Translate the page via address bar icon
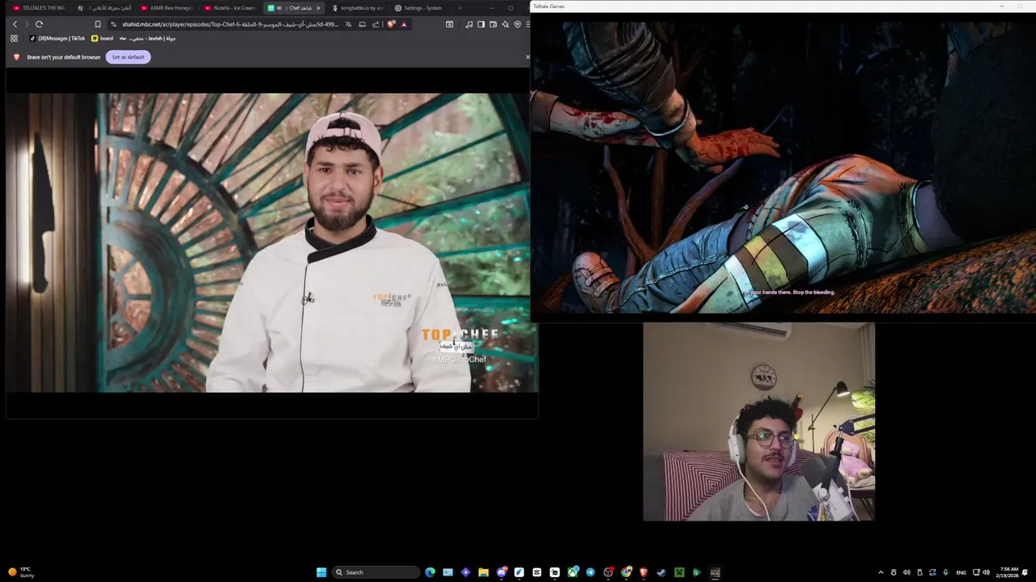The height and width of the screenshot is (582, 1036). pos(348,24)
